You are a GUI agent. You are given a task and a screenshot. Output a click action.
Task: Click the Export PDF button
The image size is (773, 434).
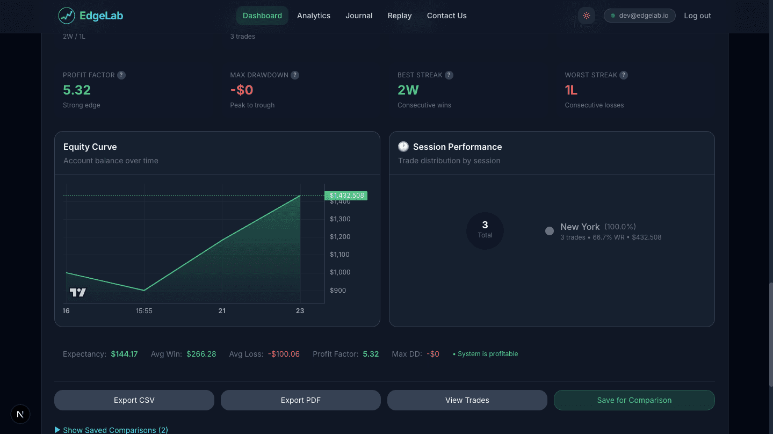[x=301, y=400]
